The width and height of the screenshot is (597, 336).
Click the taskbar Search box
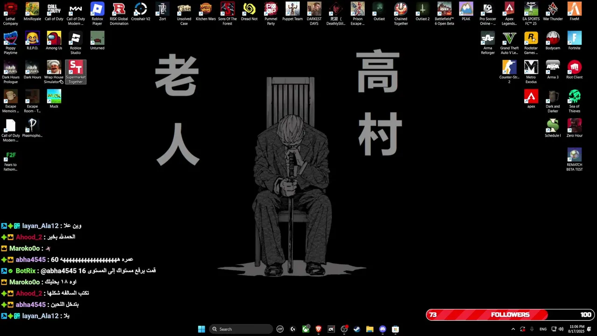[241, 329]
